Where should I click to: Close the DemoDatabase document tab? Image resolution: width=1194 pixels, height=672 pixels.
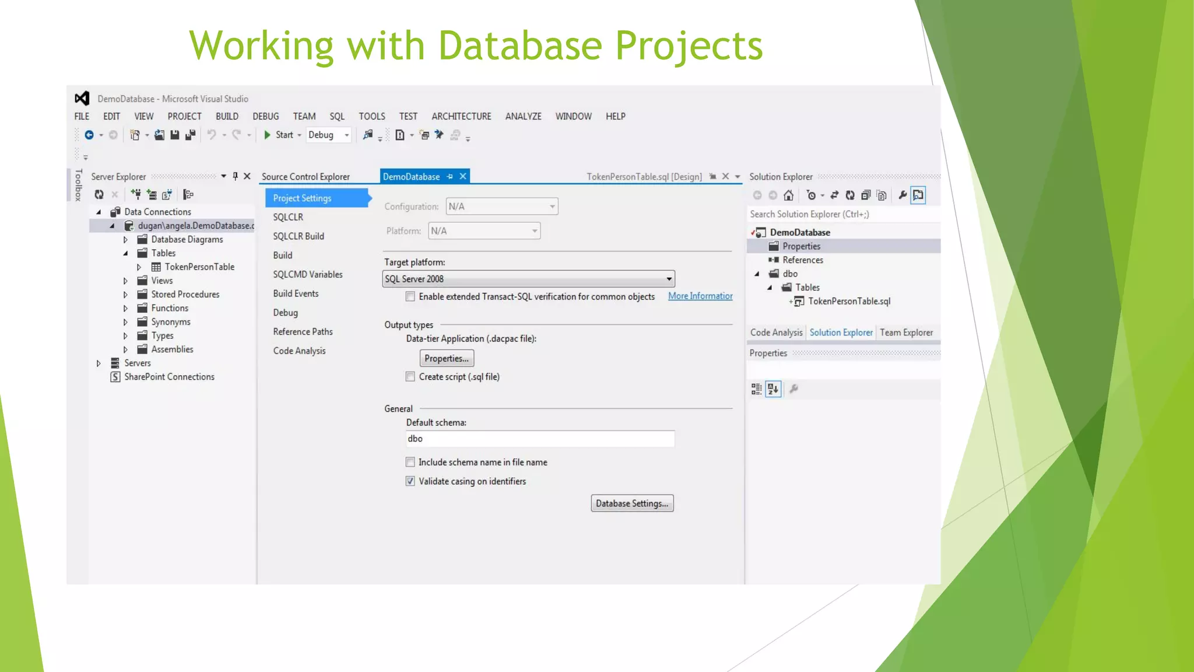click(463, 176)
